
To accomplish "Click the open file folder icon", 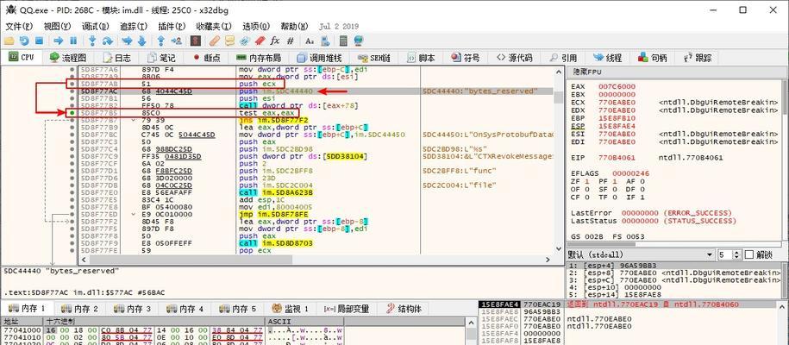I will [9, 41].
